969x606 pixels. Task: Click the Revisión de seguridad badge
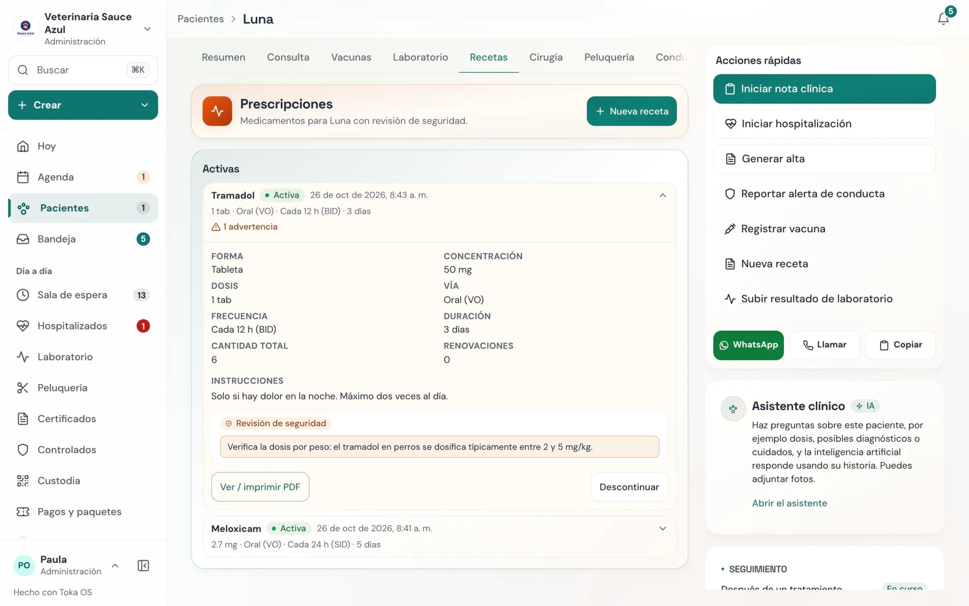[276, 423]
